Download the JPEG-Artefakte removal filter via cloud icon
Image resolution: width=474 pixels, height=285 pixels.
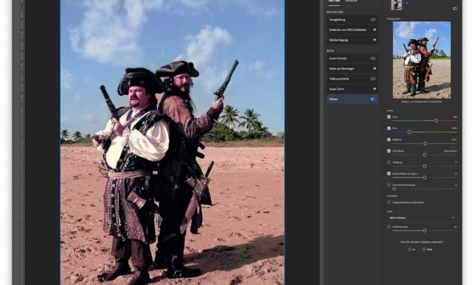click(374, 30)
